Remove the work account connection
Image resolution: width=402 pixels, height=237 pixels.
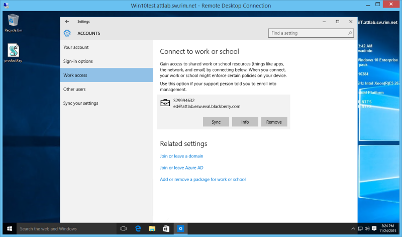[274, 122]
